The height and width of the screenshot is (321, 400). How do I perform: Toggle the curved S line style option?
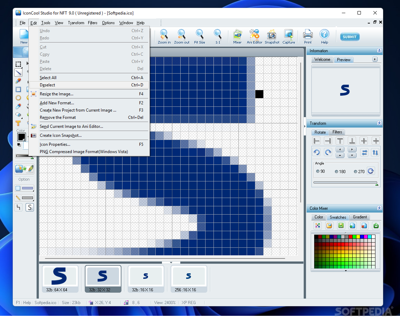point(30,207)
